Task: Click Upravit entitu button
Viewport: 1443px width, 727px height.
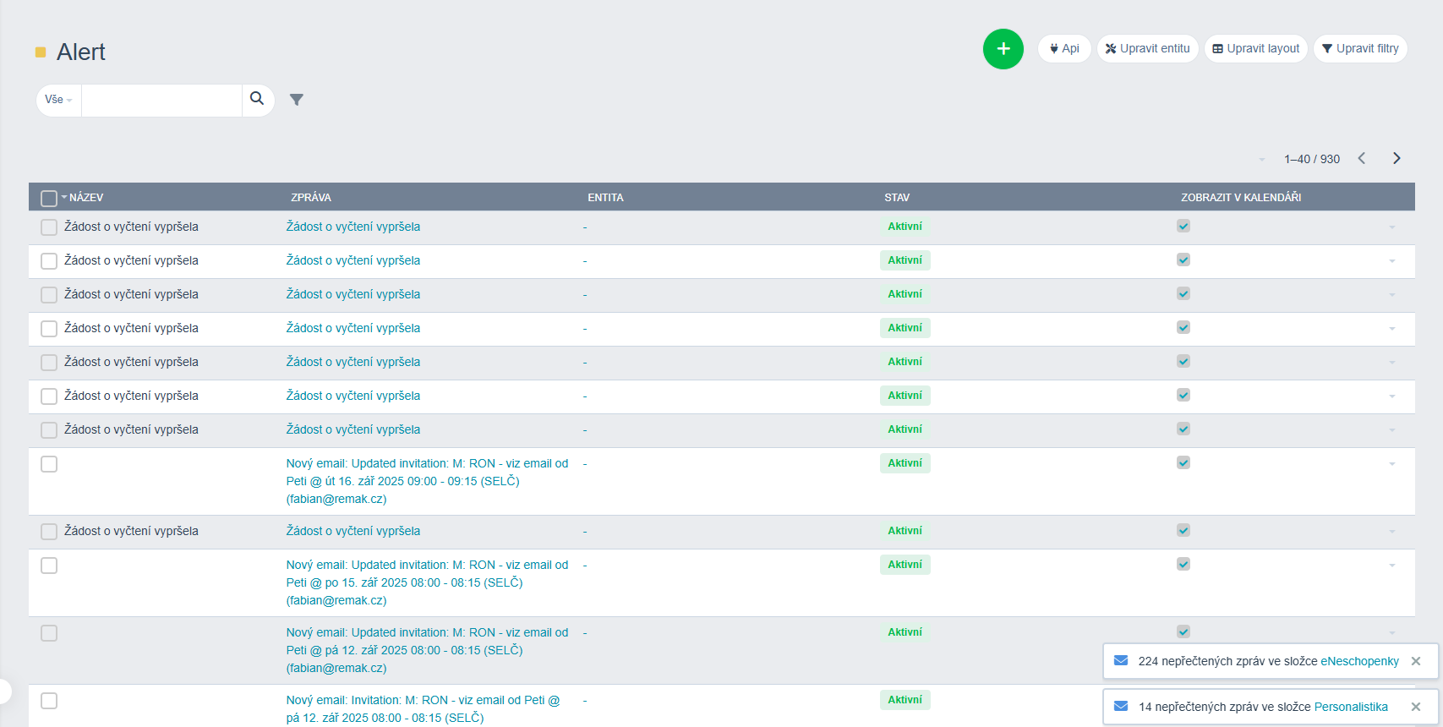Action: click(x=1147, y=49)
